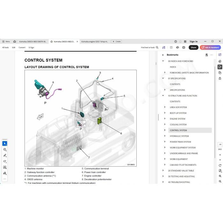Open the page thumbnails side icon

coord(220,73)
